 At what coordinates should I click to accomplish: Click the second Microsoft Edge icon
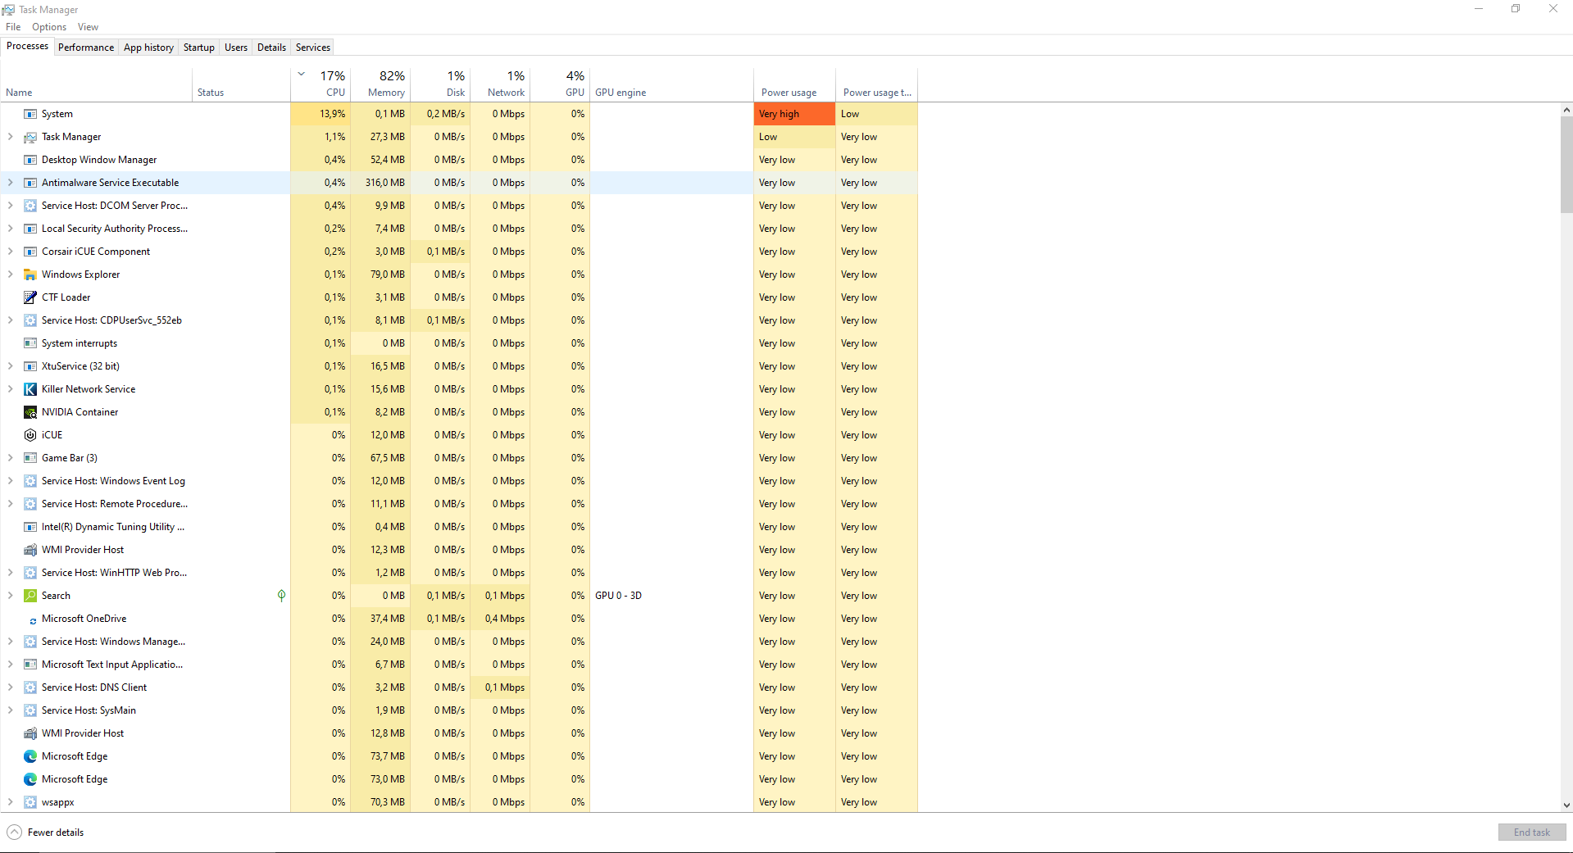pyautogui.click(x=30, y=779)
